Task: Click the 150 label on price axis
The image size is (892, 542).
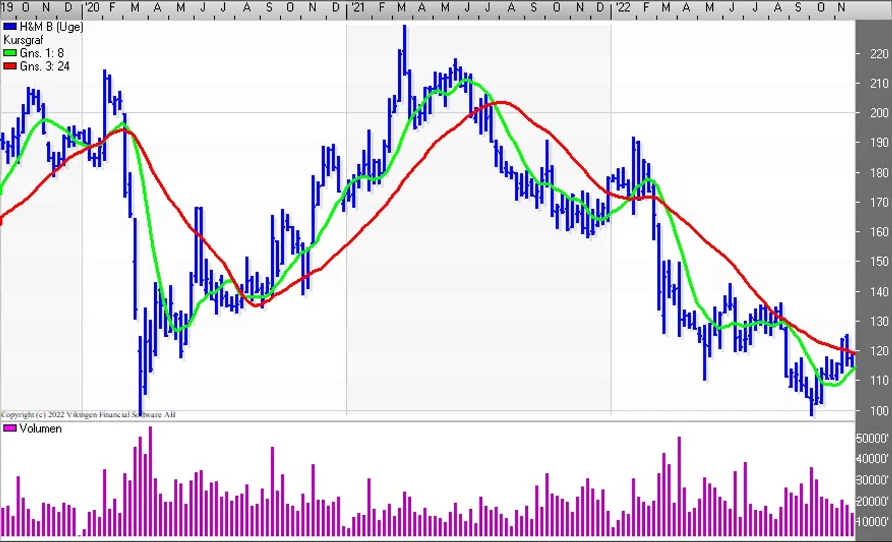Action: (x=879, y=261)
